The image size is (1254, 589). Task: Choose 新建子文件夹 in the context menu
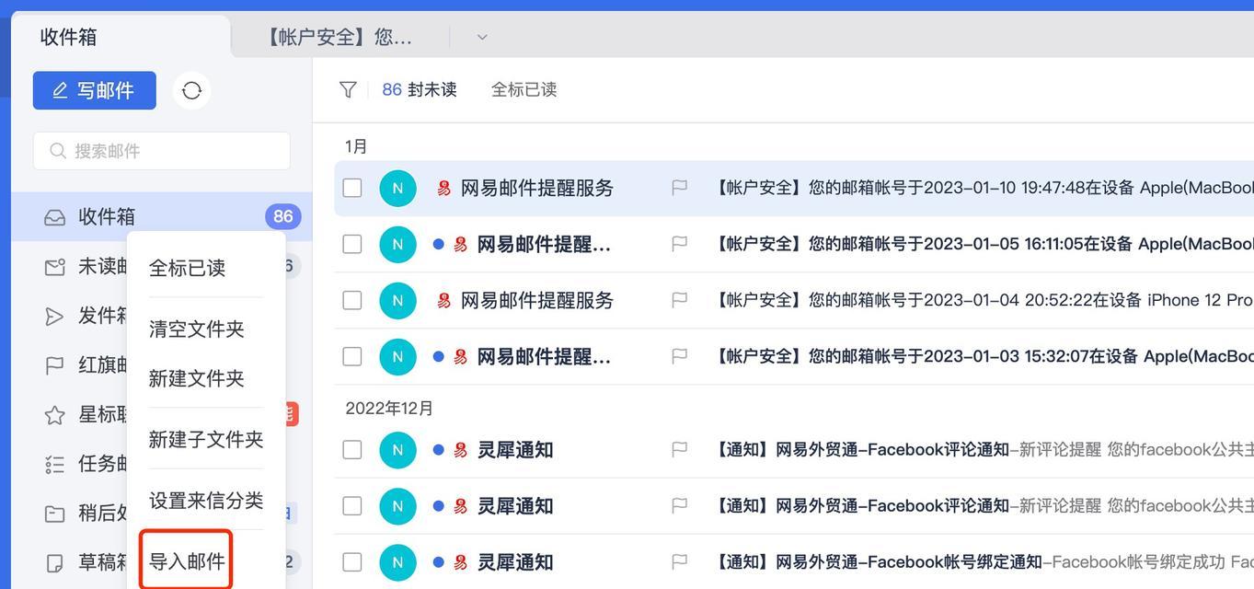click(206, 439)
